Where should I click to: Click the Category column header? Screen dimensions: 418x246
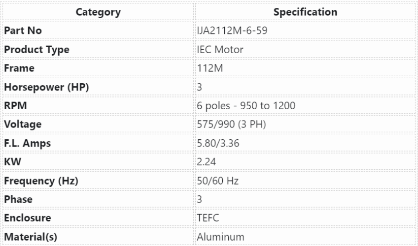click(98, 12)
